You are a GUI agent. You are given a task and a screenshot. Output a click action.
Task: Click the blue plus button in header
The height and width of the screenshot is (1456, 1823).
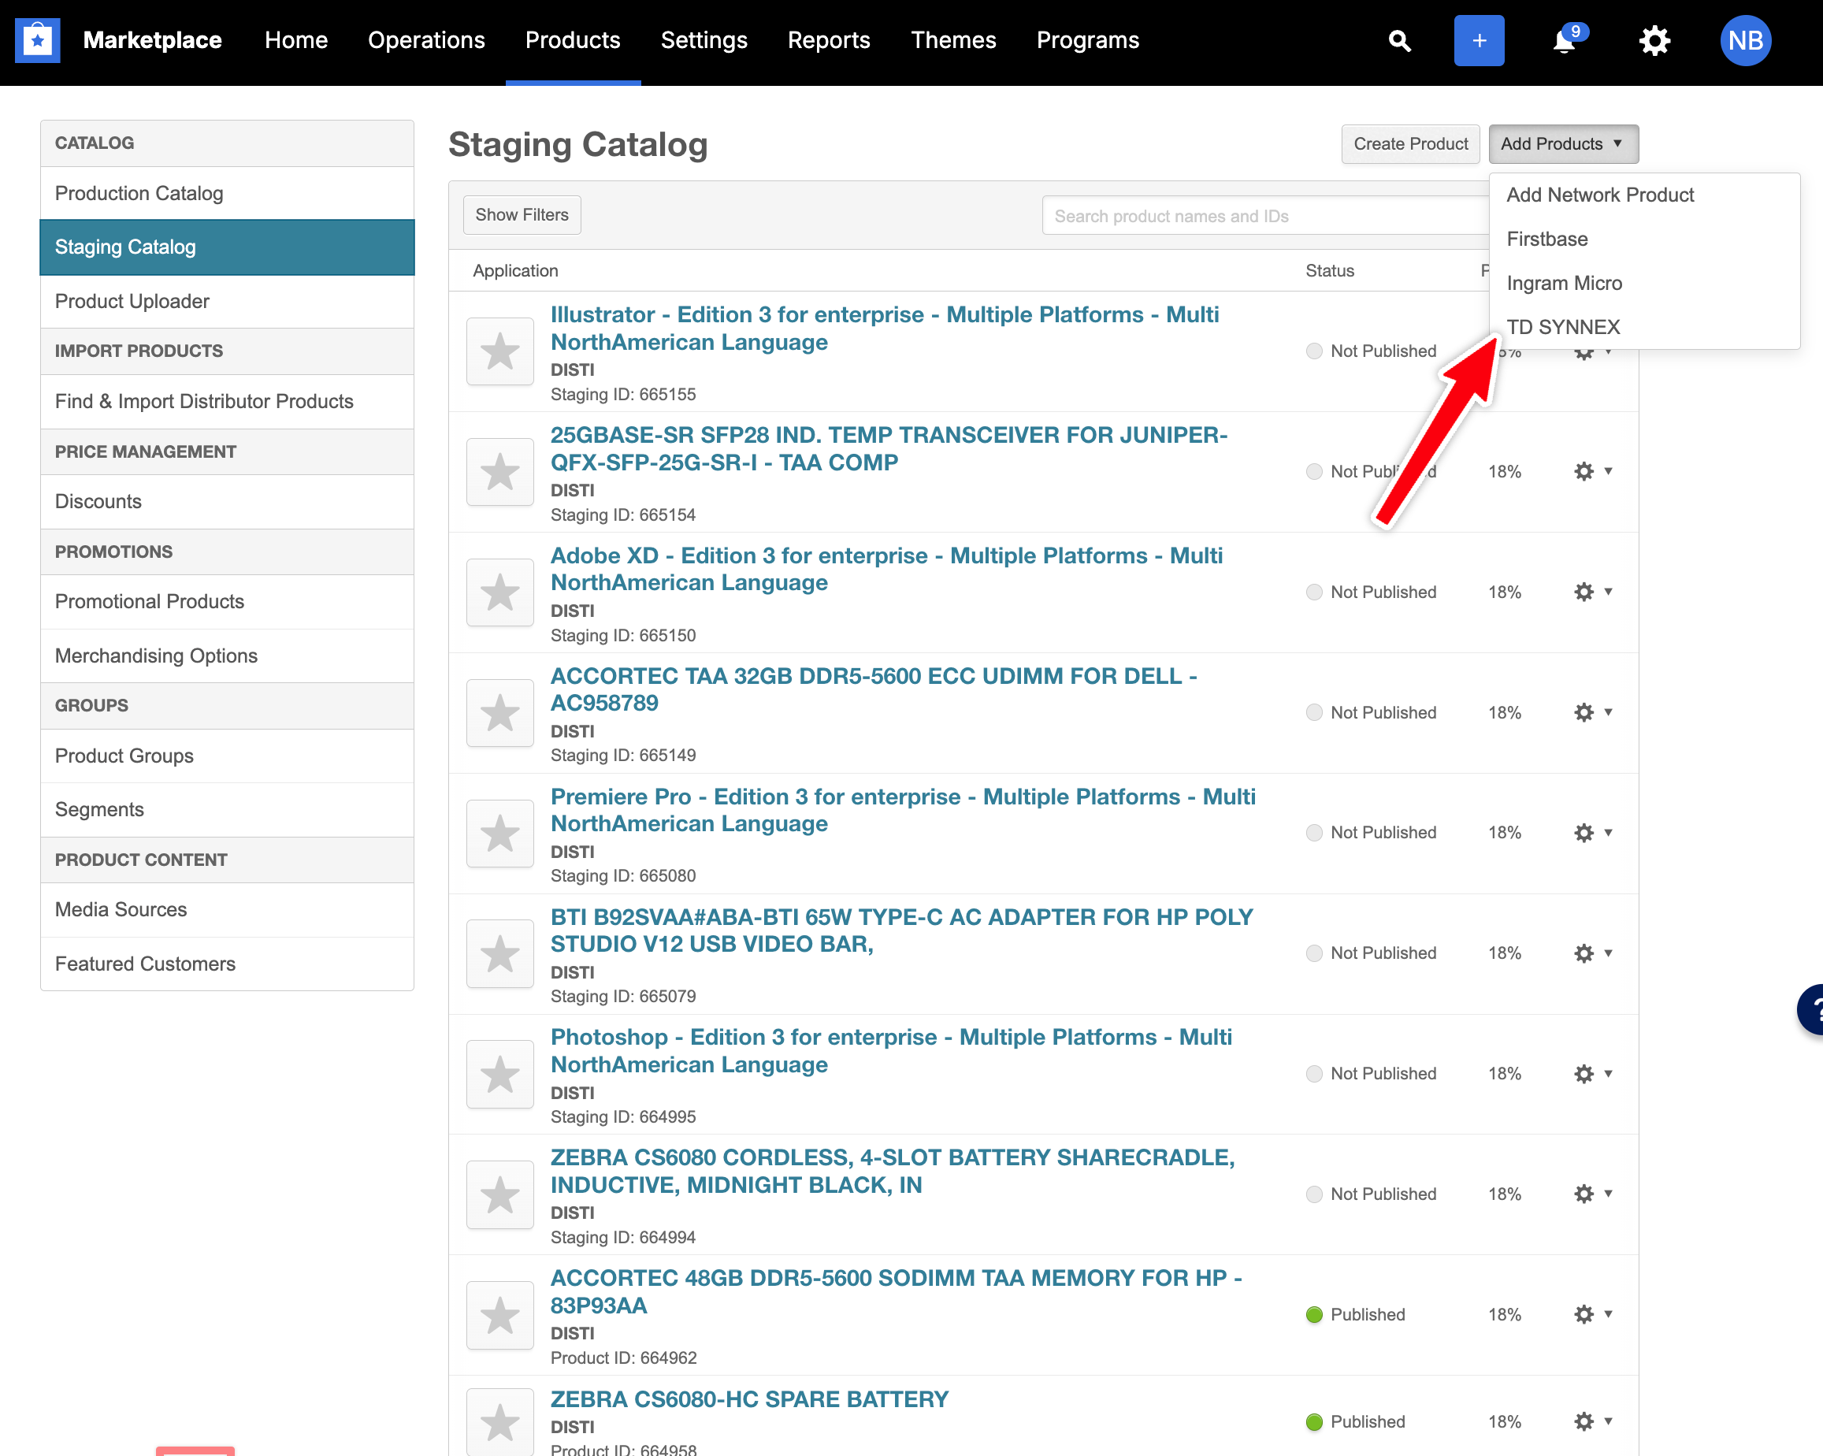click(1478, 41)
